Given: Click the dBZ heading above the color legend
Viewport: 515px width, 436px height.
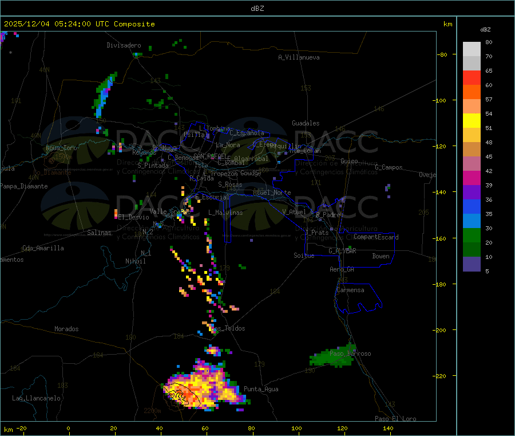Looking at the screenshot, I should pos(485,30).
